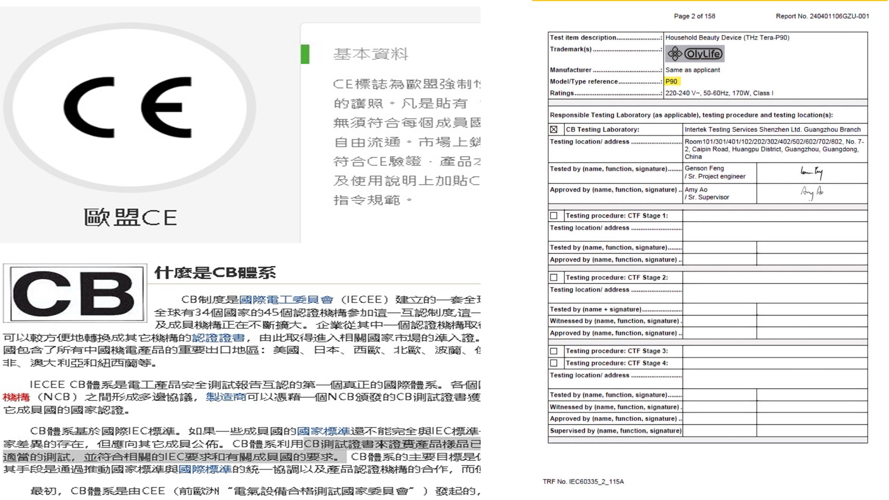The width and height of the screenshot is (889, 500).
Task: Click Amy Ao's signature
Action: [812, 192]
